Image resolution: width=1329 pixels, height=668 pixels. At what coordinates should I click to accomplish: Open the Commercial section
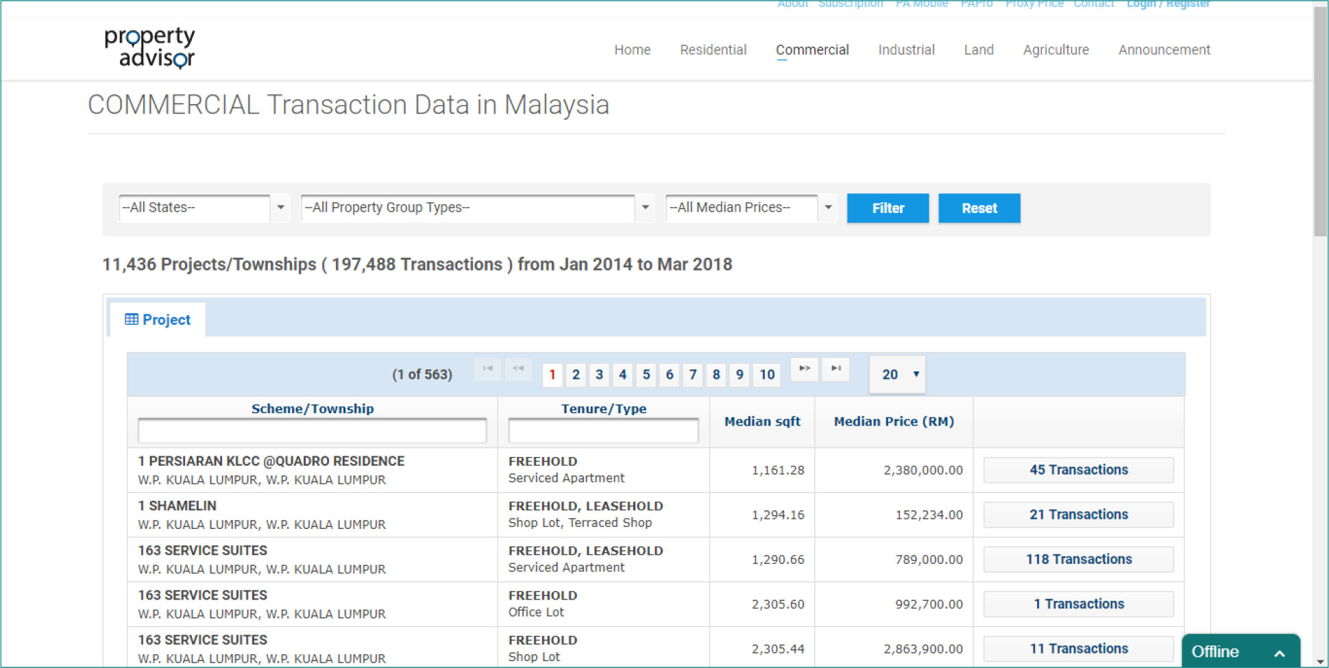[x=812, y=50]
